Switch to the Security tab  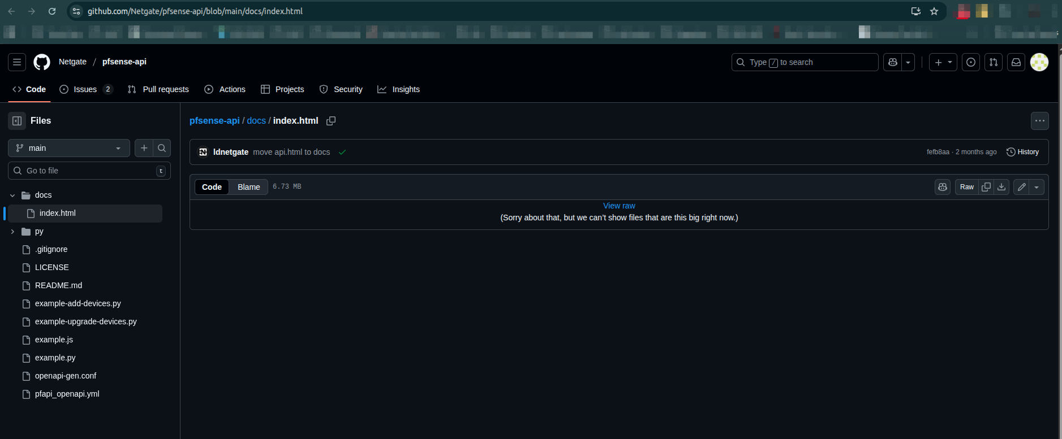[x=341, y=89]
